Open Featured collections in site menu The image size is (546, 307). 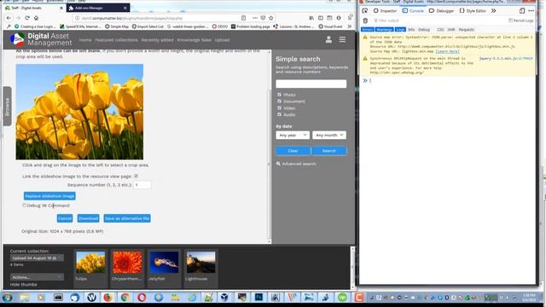(x=116, y=40)
